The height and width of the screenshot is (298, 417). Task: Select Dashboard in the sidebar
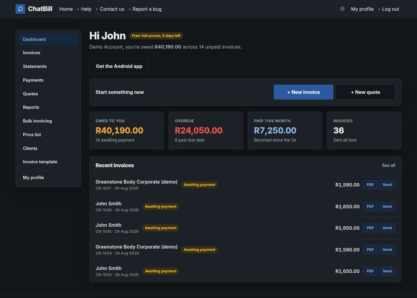pos(48,39)
